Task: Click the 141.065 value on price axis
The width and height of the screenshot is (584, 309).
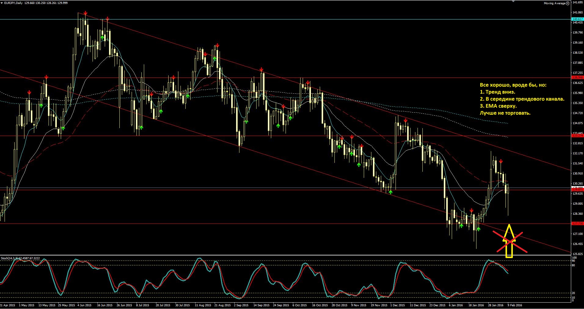Action: [578, 13]
